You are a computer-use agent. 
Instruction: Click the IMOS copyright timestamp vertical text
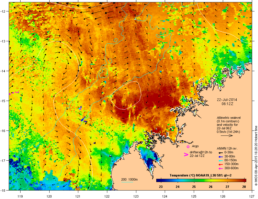tap(256, 156)
